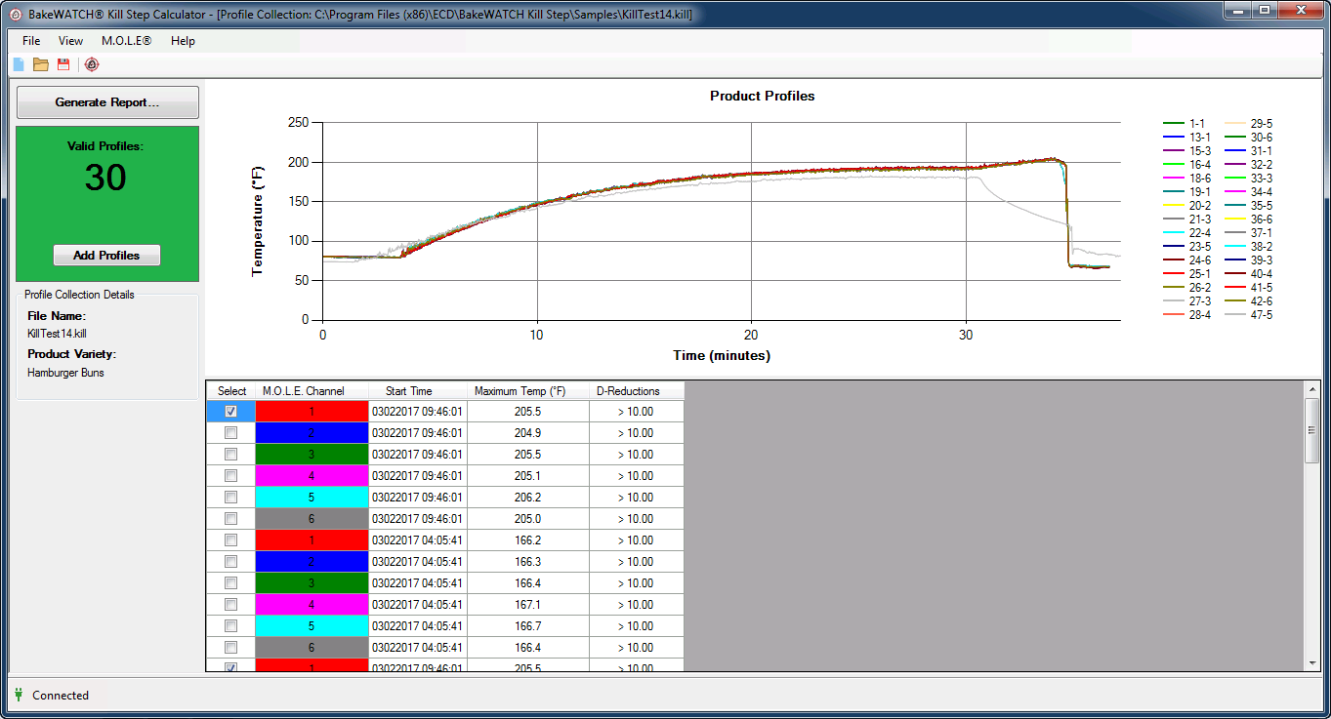1331x719 pixels.
Task: Click the Add Profiles button
Action: click(x=106, y=256)
